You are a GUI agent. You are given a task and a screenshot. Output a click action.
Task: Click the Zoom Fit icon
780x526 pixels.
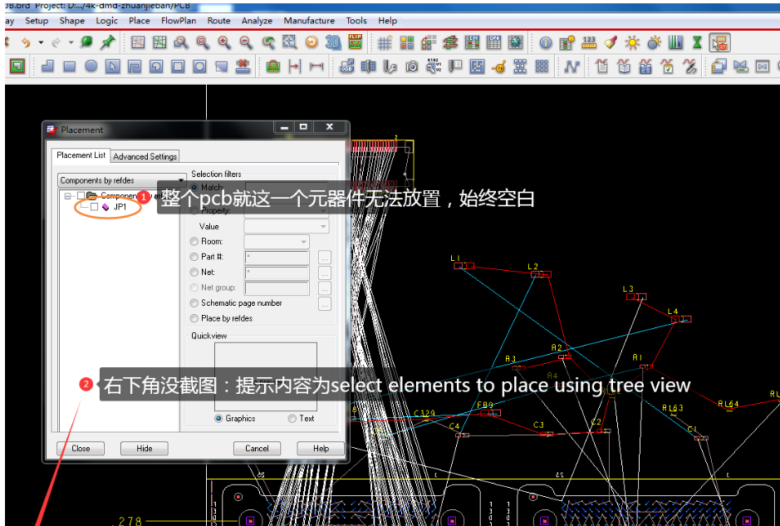290,43
